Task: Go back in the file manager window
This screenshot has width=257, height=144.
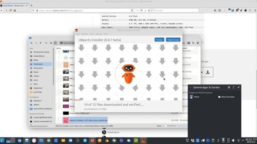Action: (x=31, y=43)
